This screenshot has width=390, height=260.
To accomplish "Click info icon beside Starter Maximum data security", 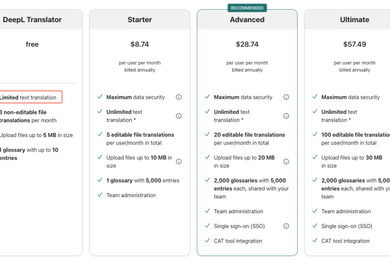I will 179,97.
